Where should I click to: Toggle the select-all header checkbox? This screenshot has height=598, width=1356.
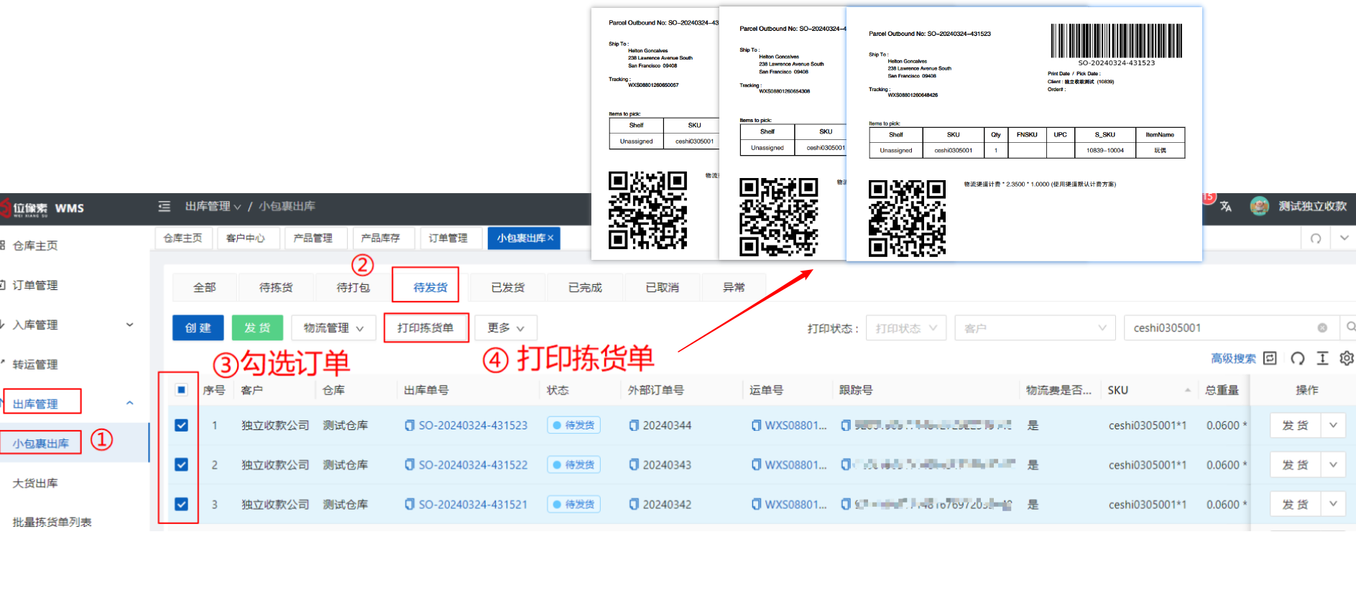(181, 390)
